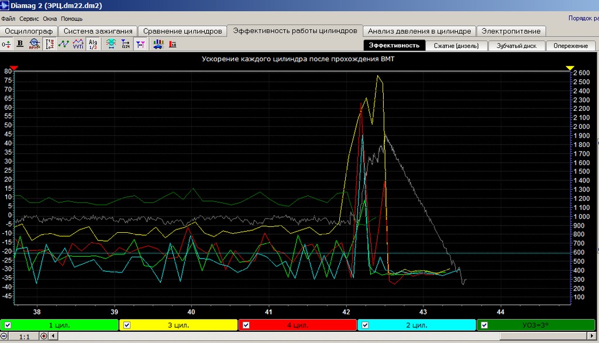Select the Эффективность работы цилиндров tab
This screenshot has height=343, width=599.
295,30
